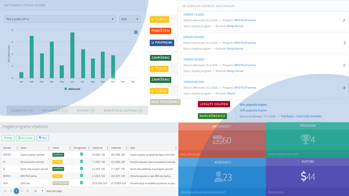Click the trophy icon on Programi tile
Screen dimensions: 349x196
click(305, 139)
